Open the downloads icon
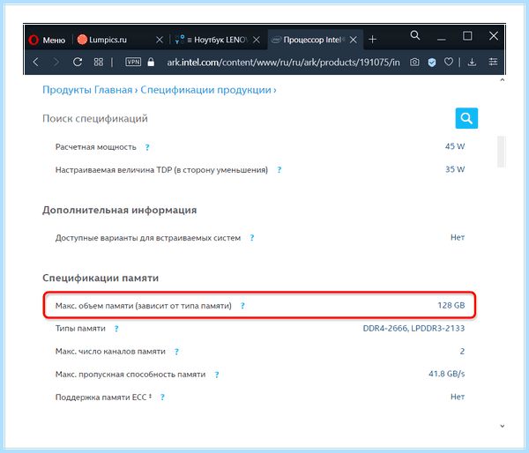 pyautogui.click(x=472, y=62)
